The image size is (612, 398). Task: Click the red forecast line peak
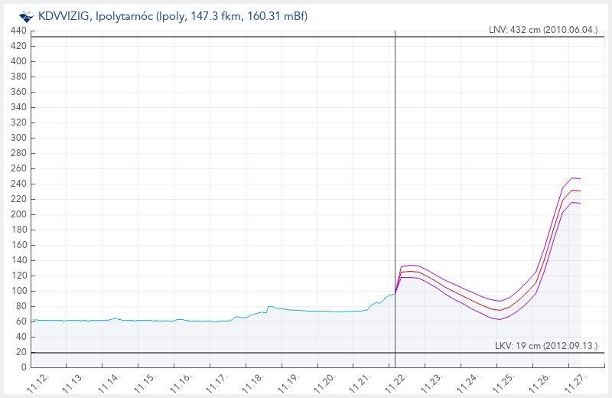click(572, 190)
